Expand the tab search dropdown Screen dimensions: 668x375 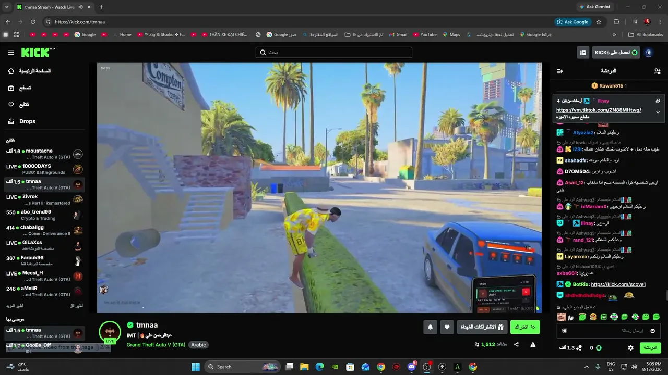point(8,7)
